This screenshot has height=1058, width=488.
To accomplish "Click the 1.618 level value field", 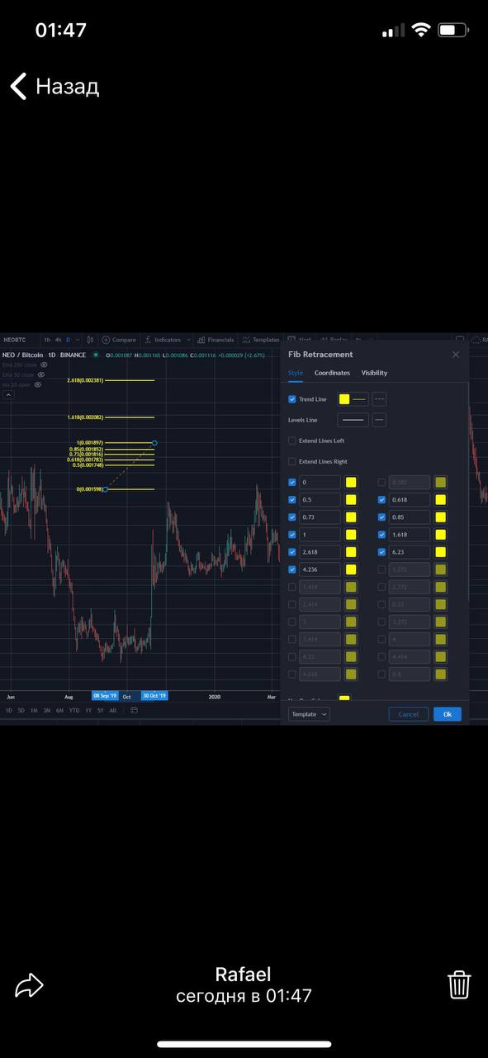I will coord(410,534).
